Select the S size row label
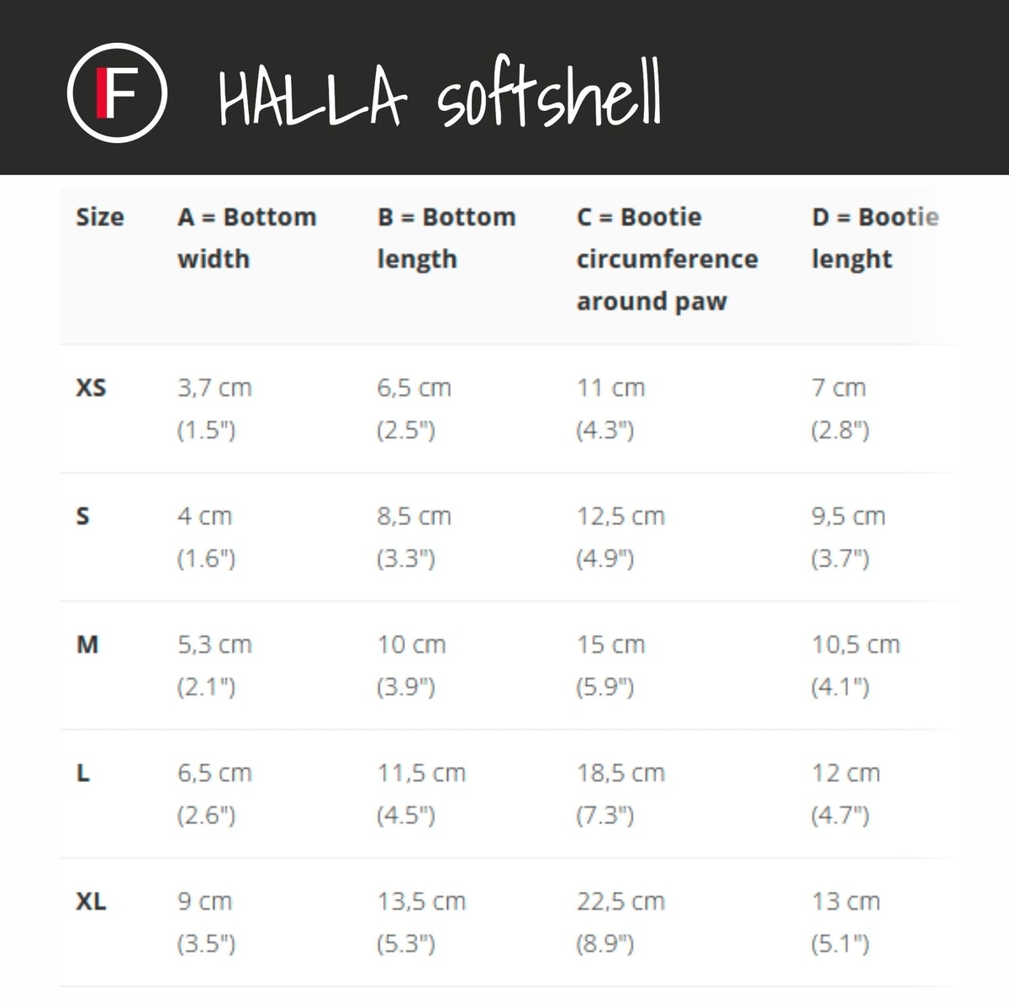The image size is (1009, 1008). pos(82,516)
